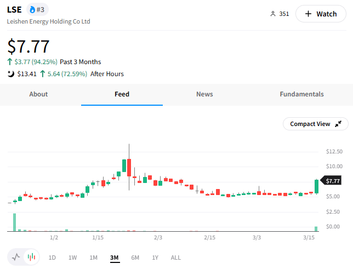This screenshot has height=269, width=353.
Task: Click the $3.77 (94.25%) change text
Action: coord(36,62)
